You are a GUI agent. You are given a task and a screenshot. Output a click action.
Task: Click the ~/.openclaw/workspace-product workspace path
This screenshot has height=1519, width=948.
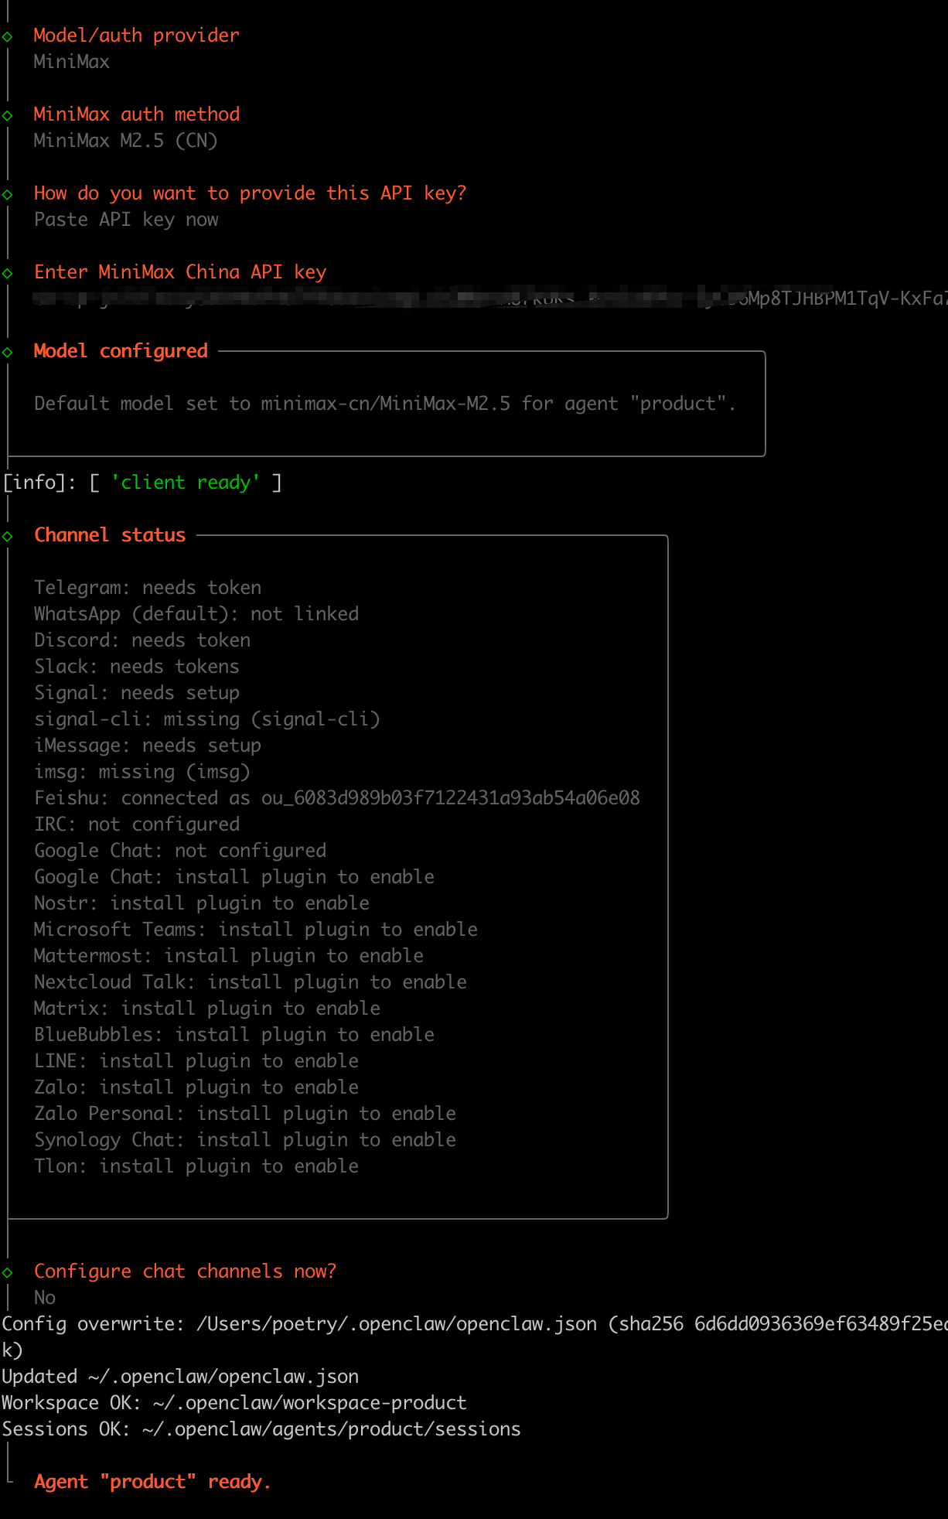coord(309,1403)
